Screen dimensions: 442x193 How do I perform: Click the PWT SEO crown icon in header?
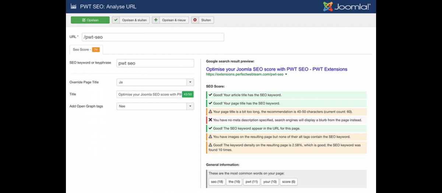(x=73, y=6)
